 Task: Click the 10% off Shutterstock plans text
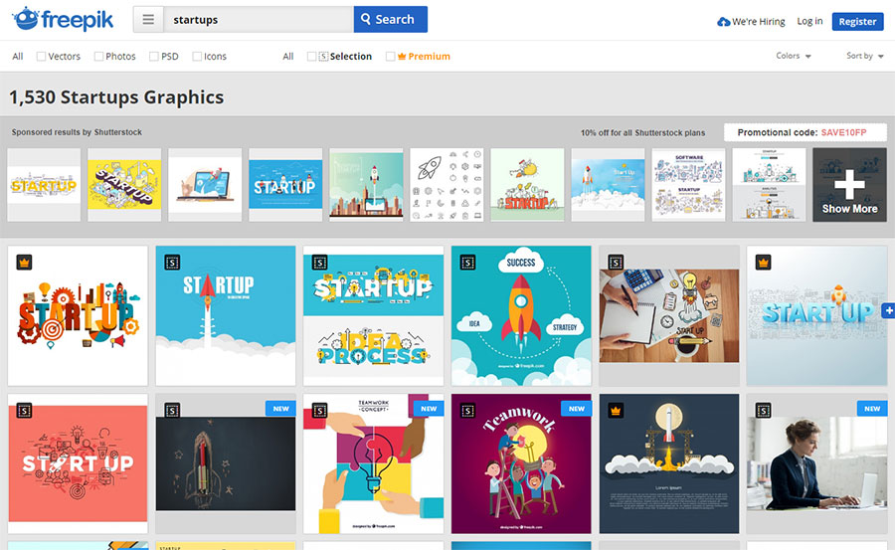tap(642, 132)
